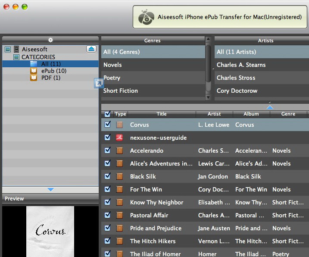The width and height of the screenshot is (309, 257).
Task: Click the gear icon above the device tree
Action: [x=50, y=40]
